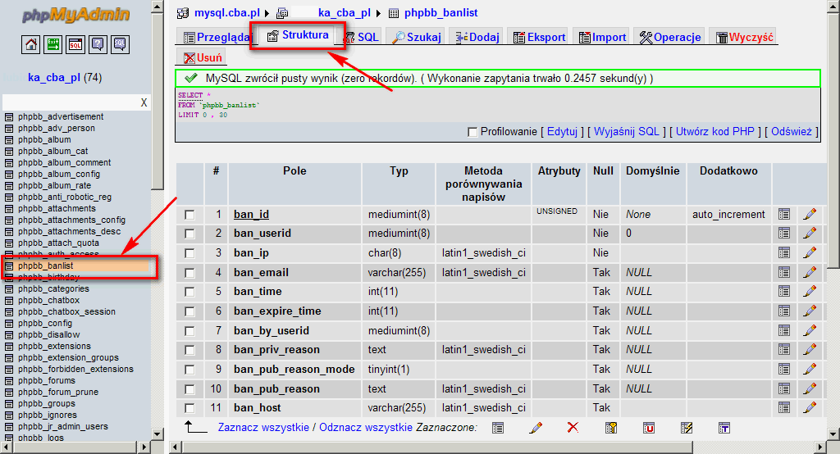The height and width of the screenshot is (454, 840).
Task: Click edit pencil for ban_email row
Action: coord(810,272)
